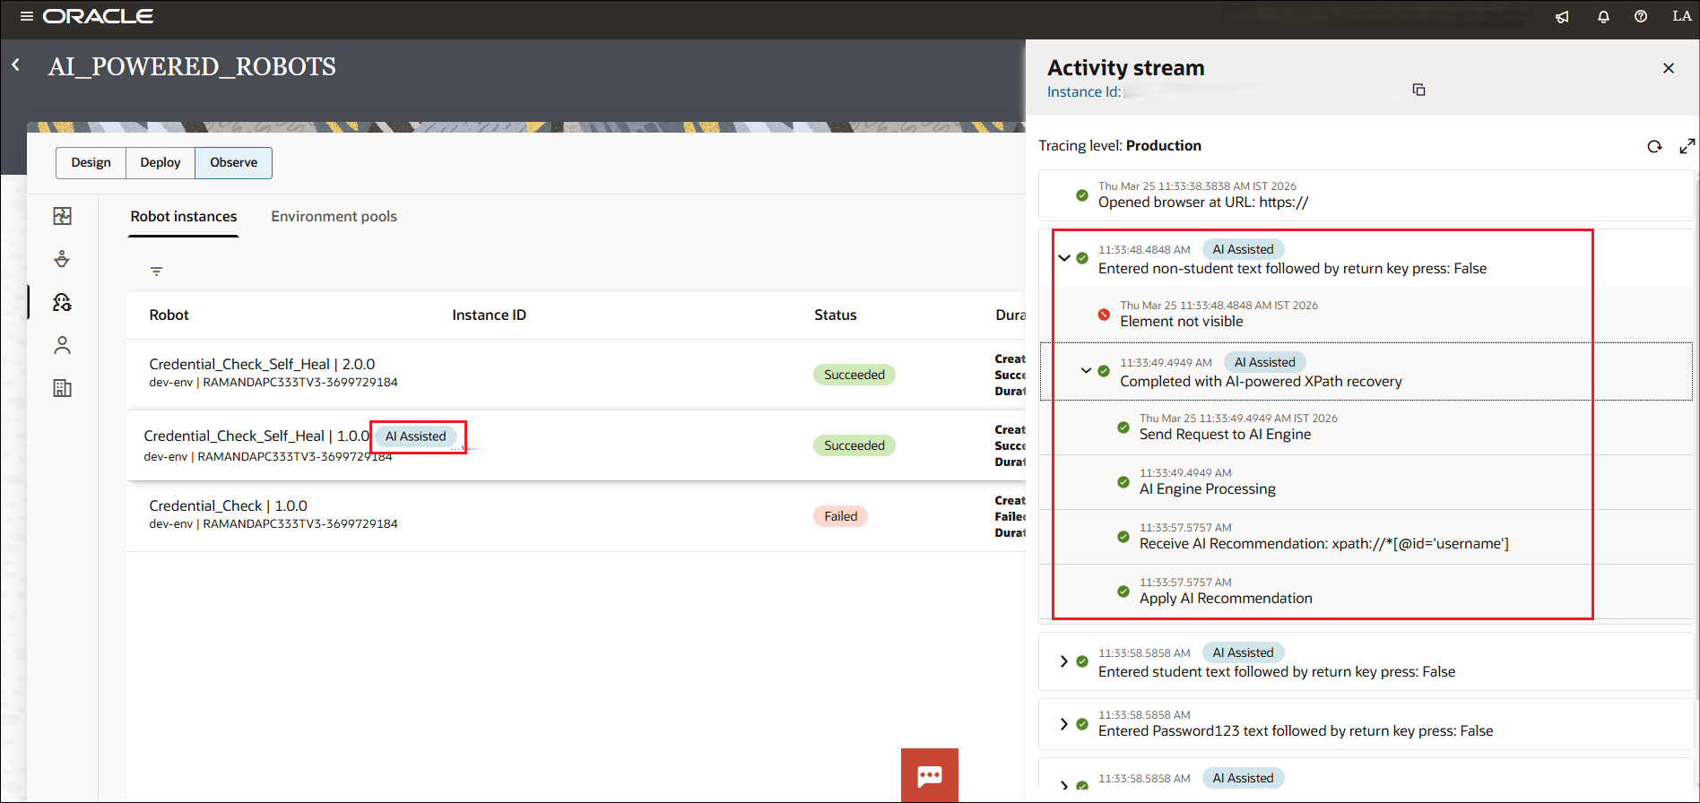Viewport: 1700px width, 803px height.
Task: Copy the Instance Id
Action: point(1418,90)
